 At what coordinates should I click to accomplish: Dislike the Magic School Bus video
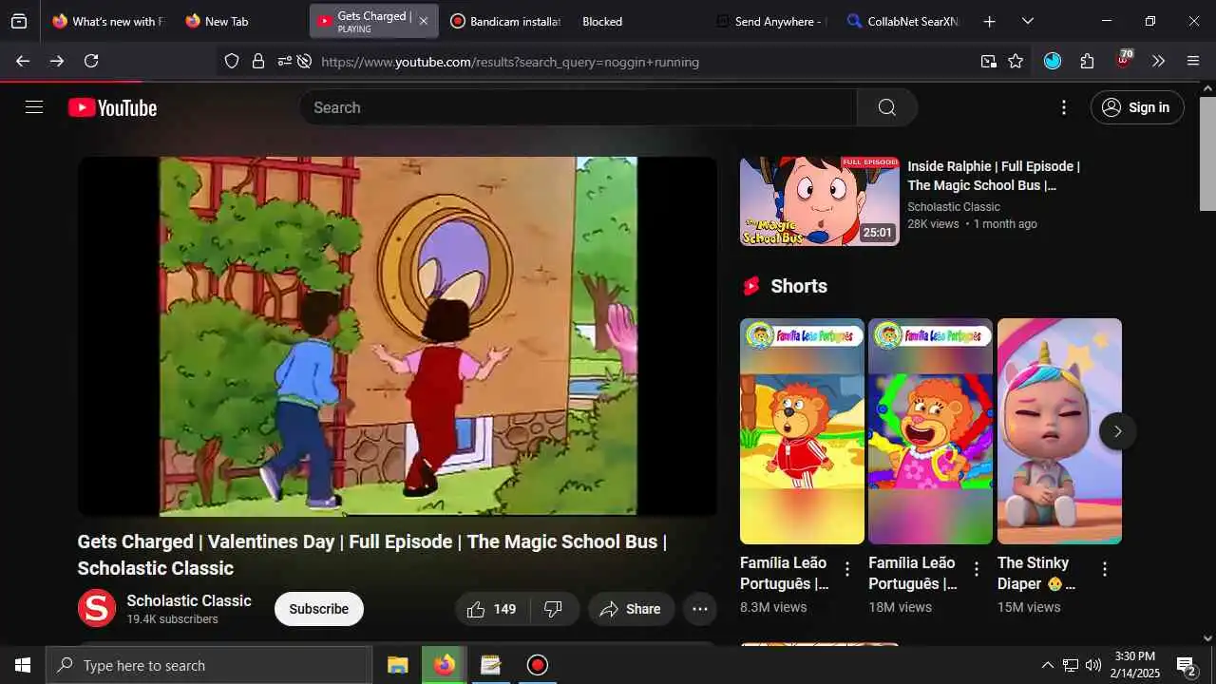pos(553,609)
